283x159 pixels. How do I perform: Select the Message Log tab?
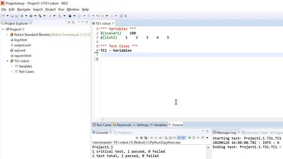coord(226,132)
